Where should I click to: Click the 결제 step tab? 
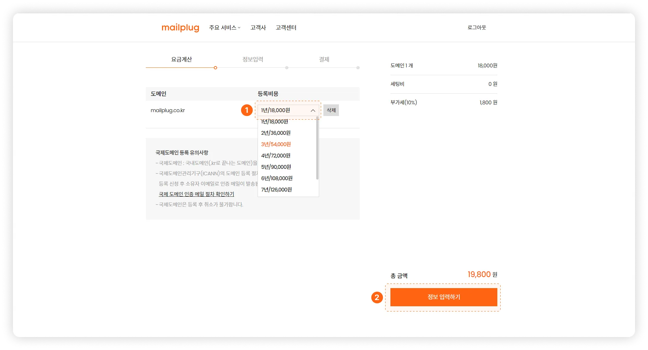click(x=324, y=59)
